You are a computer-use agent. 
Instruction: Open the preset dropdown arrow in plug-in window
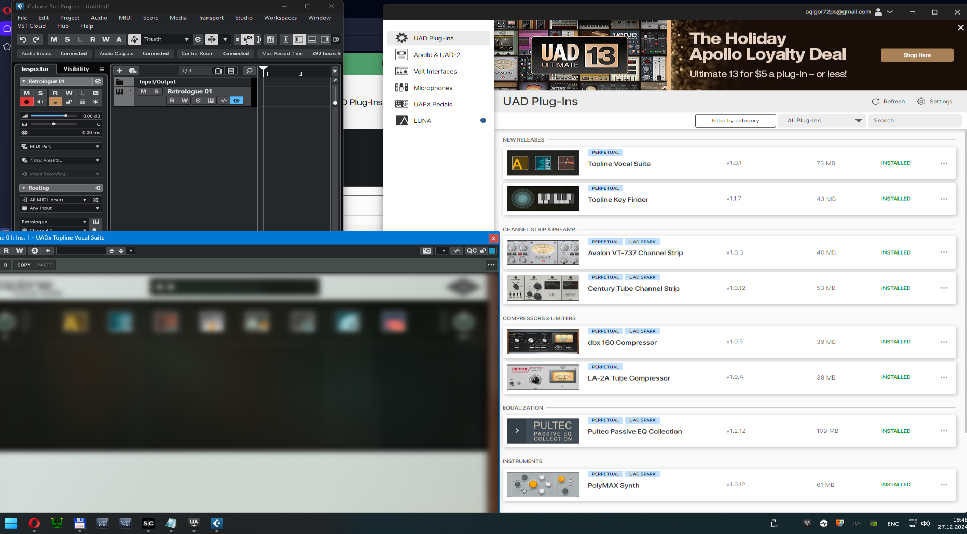click(x=131, y=251)
